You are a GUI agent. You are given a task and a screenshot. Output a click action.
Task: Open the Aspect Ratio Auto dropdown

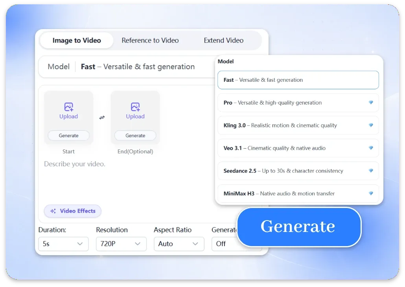pos(179,244)
